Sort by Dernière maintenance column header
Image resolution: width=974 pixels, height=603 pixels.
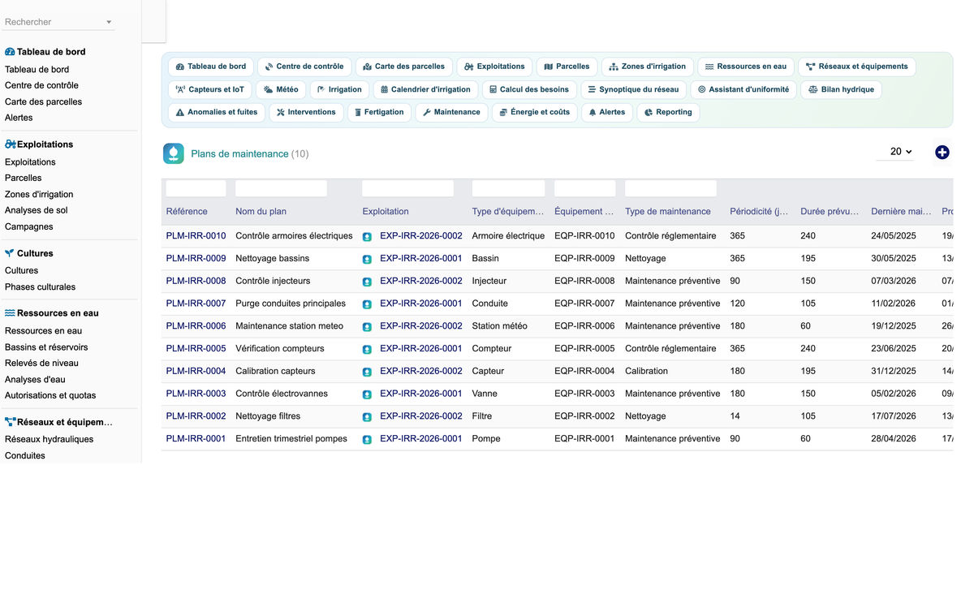pyautogui.click(x=901, y=212)
